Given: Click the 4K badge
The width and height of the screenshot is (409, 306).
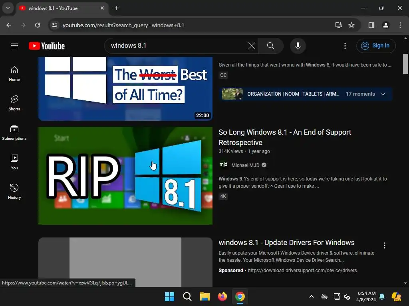Looking at the screenshot, I should click(223, 196).
